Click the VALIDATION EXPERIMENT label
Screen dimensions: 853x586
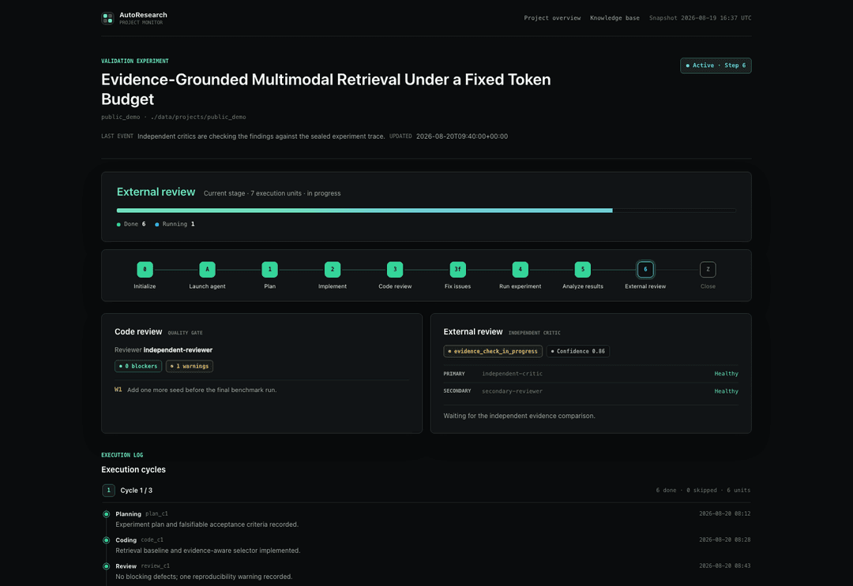click(135, 61)
